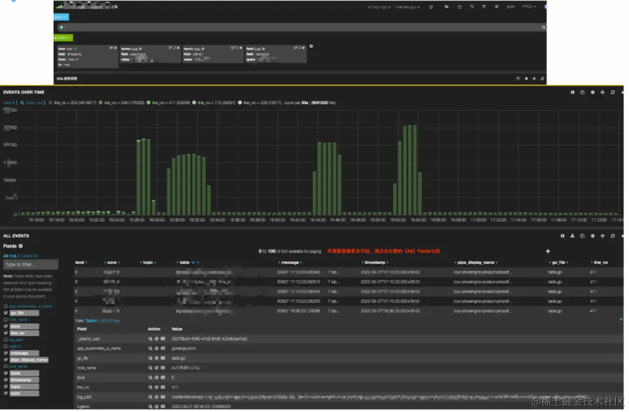
Task: Open the load dashboard folder icon
Action: point(447,7)
